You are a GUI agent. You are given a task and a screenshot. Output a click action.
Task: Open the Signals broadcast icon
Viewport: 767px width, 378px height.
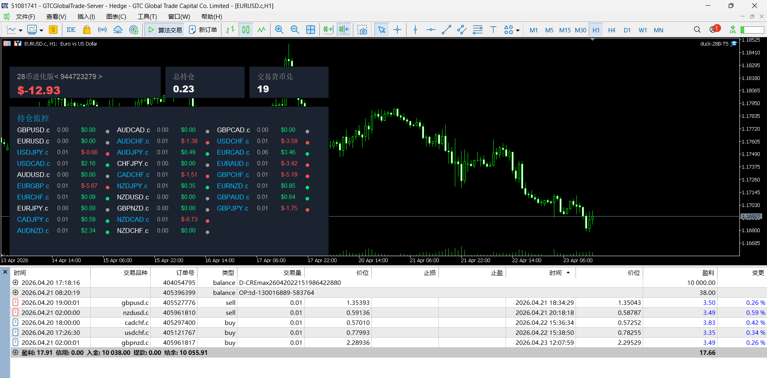pos(102,30)
